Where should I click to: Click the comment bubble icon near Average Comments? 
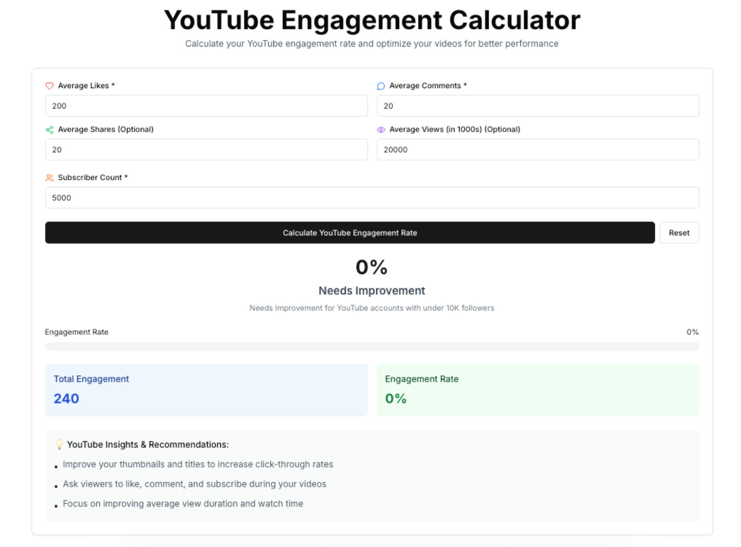(381, 86)
